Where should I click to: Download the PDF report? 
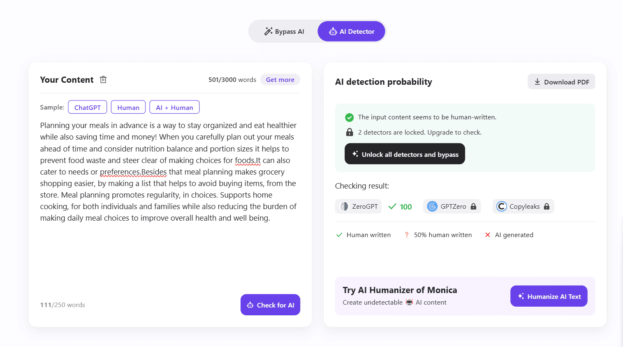tap(561, 82)
